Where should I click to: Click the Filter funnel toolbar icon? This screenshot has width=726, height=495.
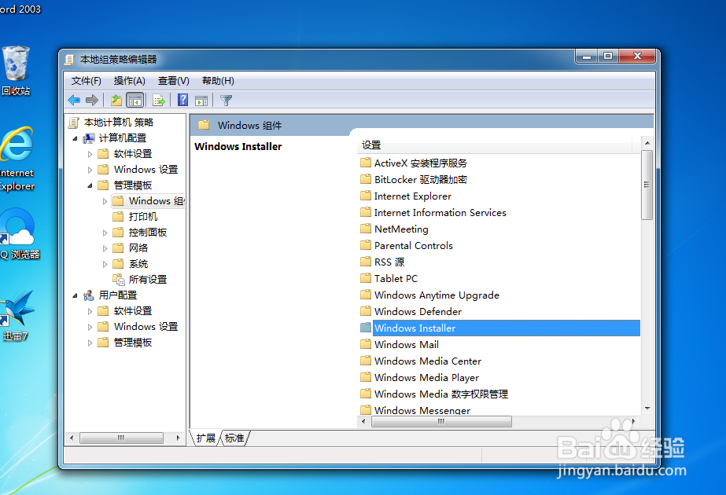click(x=226, y=100)
